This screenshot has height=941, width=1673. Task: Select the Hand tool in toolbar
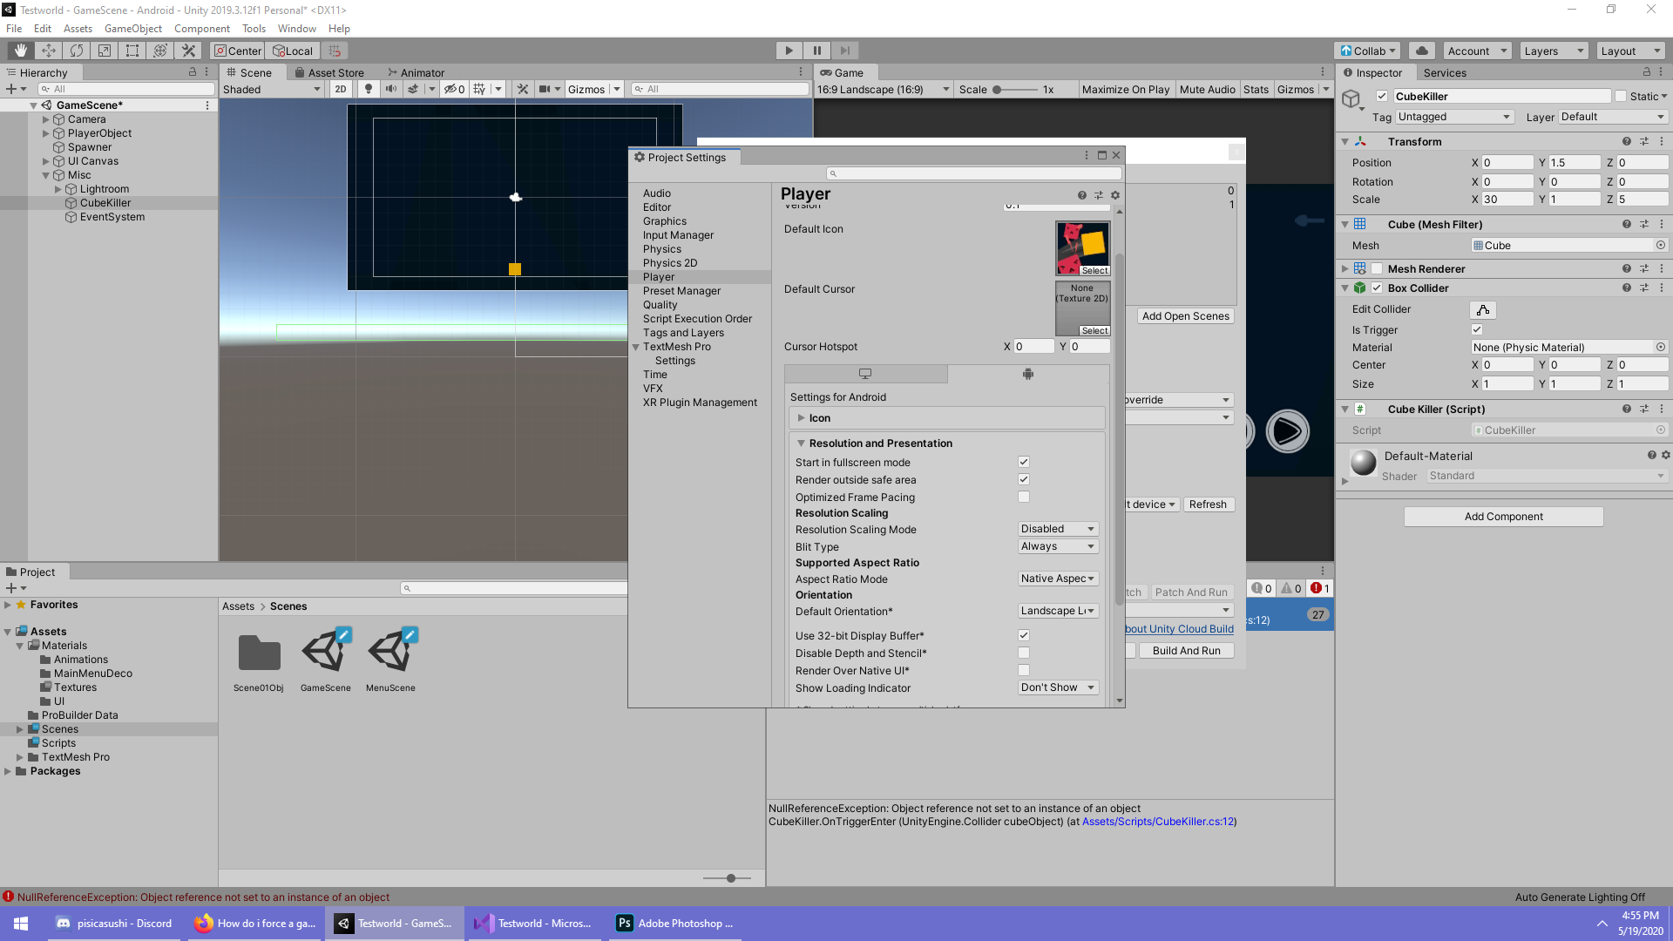[x=20, y=51]
